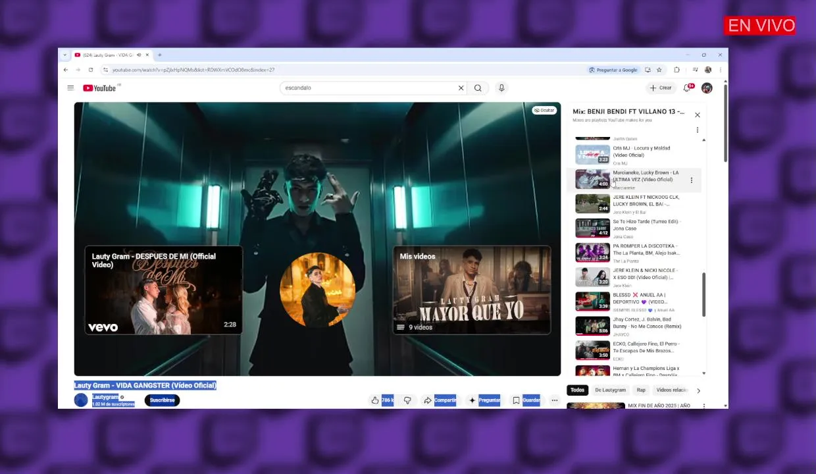Play BLESSD ANUEL AA DEPORTIVO
The height and width of the screenshot is (474, 816).
pyautogui.click(x=634, y=302)
